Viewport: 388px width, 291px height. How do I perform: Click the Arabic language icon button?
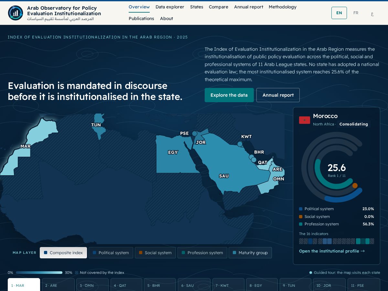(372, 13)
